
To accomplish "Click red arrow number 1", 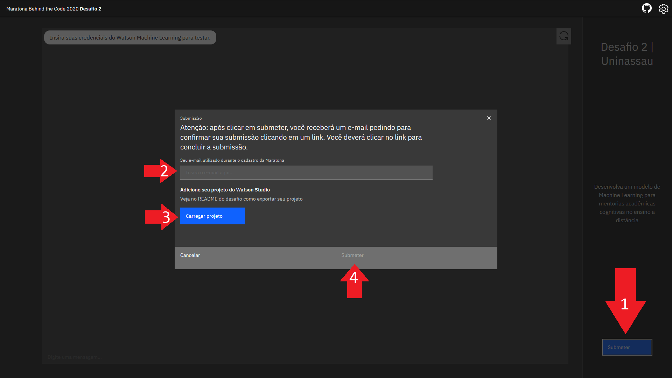I will click(x=625, y=303).
